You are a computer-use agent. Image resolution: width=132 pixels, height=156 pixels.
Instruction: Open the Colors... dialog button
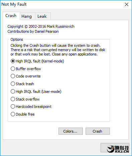(x=71, y=131)
